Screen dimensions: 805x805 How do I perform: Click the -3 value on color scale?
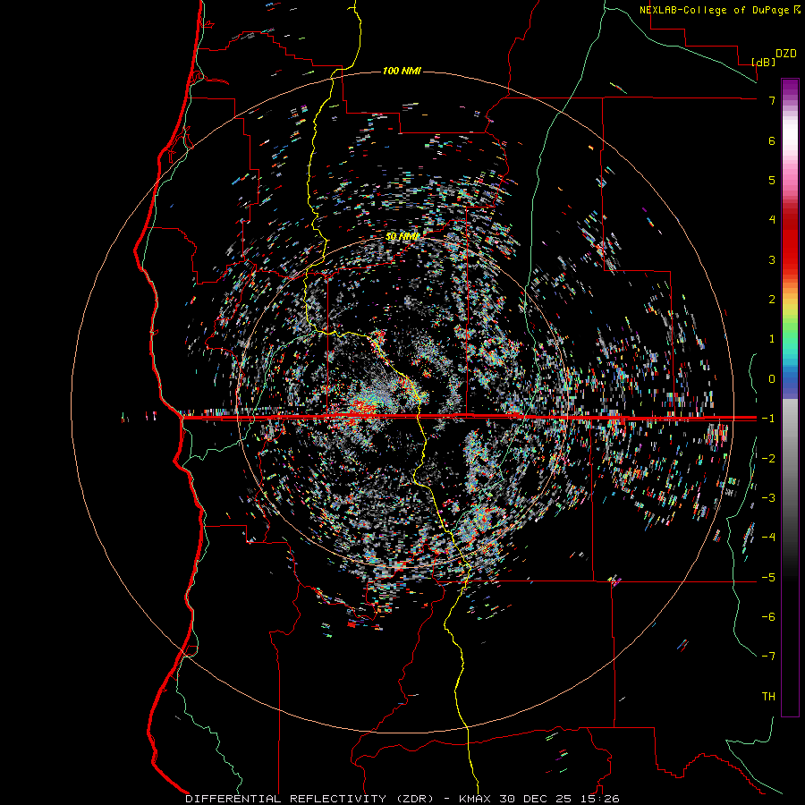(x=768, y=498)
